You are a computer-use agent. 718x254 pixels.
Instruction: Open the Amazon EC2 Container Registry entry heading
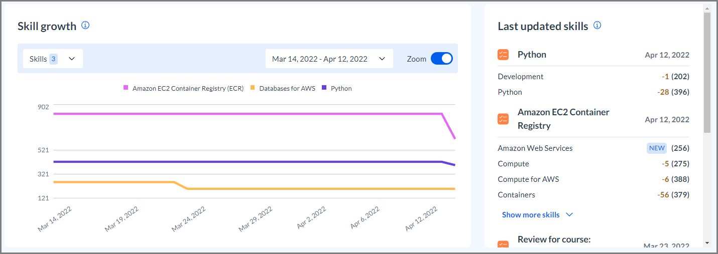pyautogui.click(x=563, y=119)
